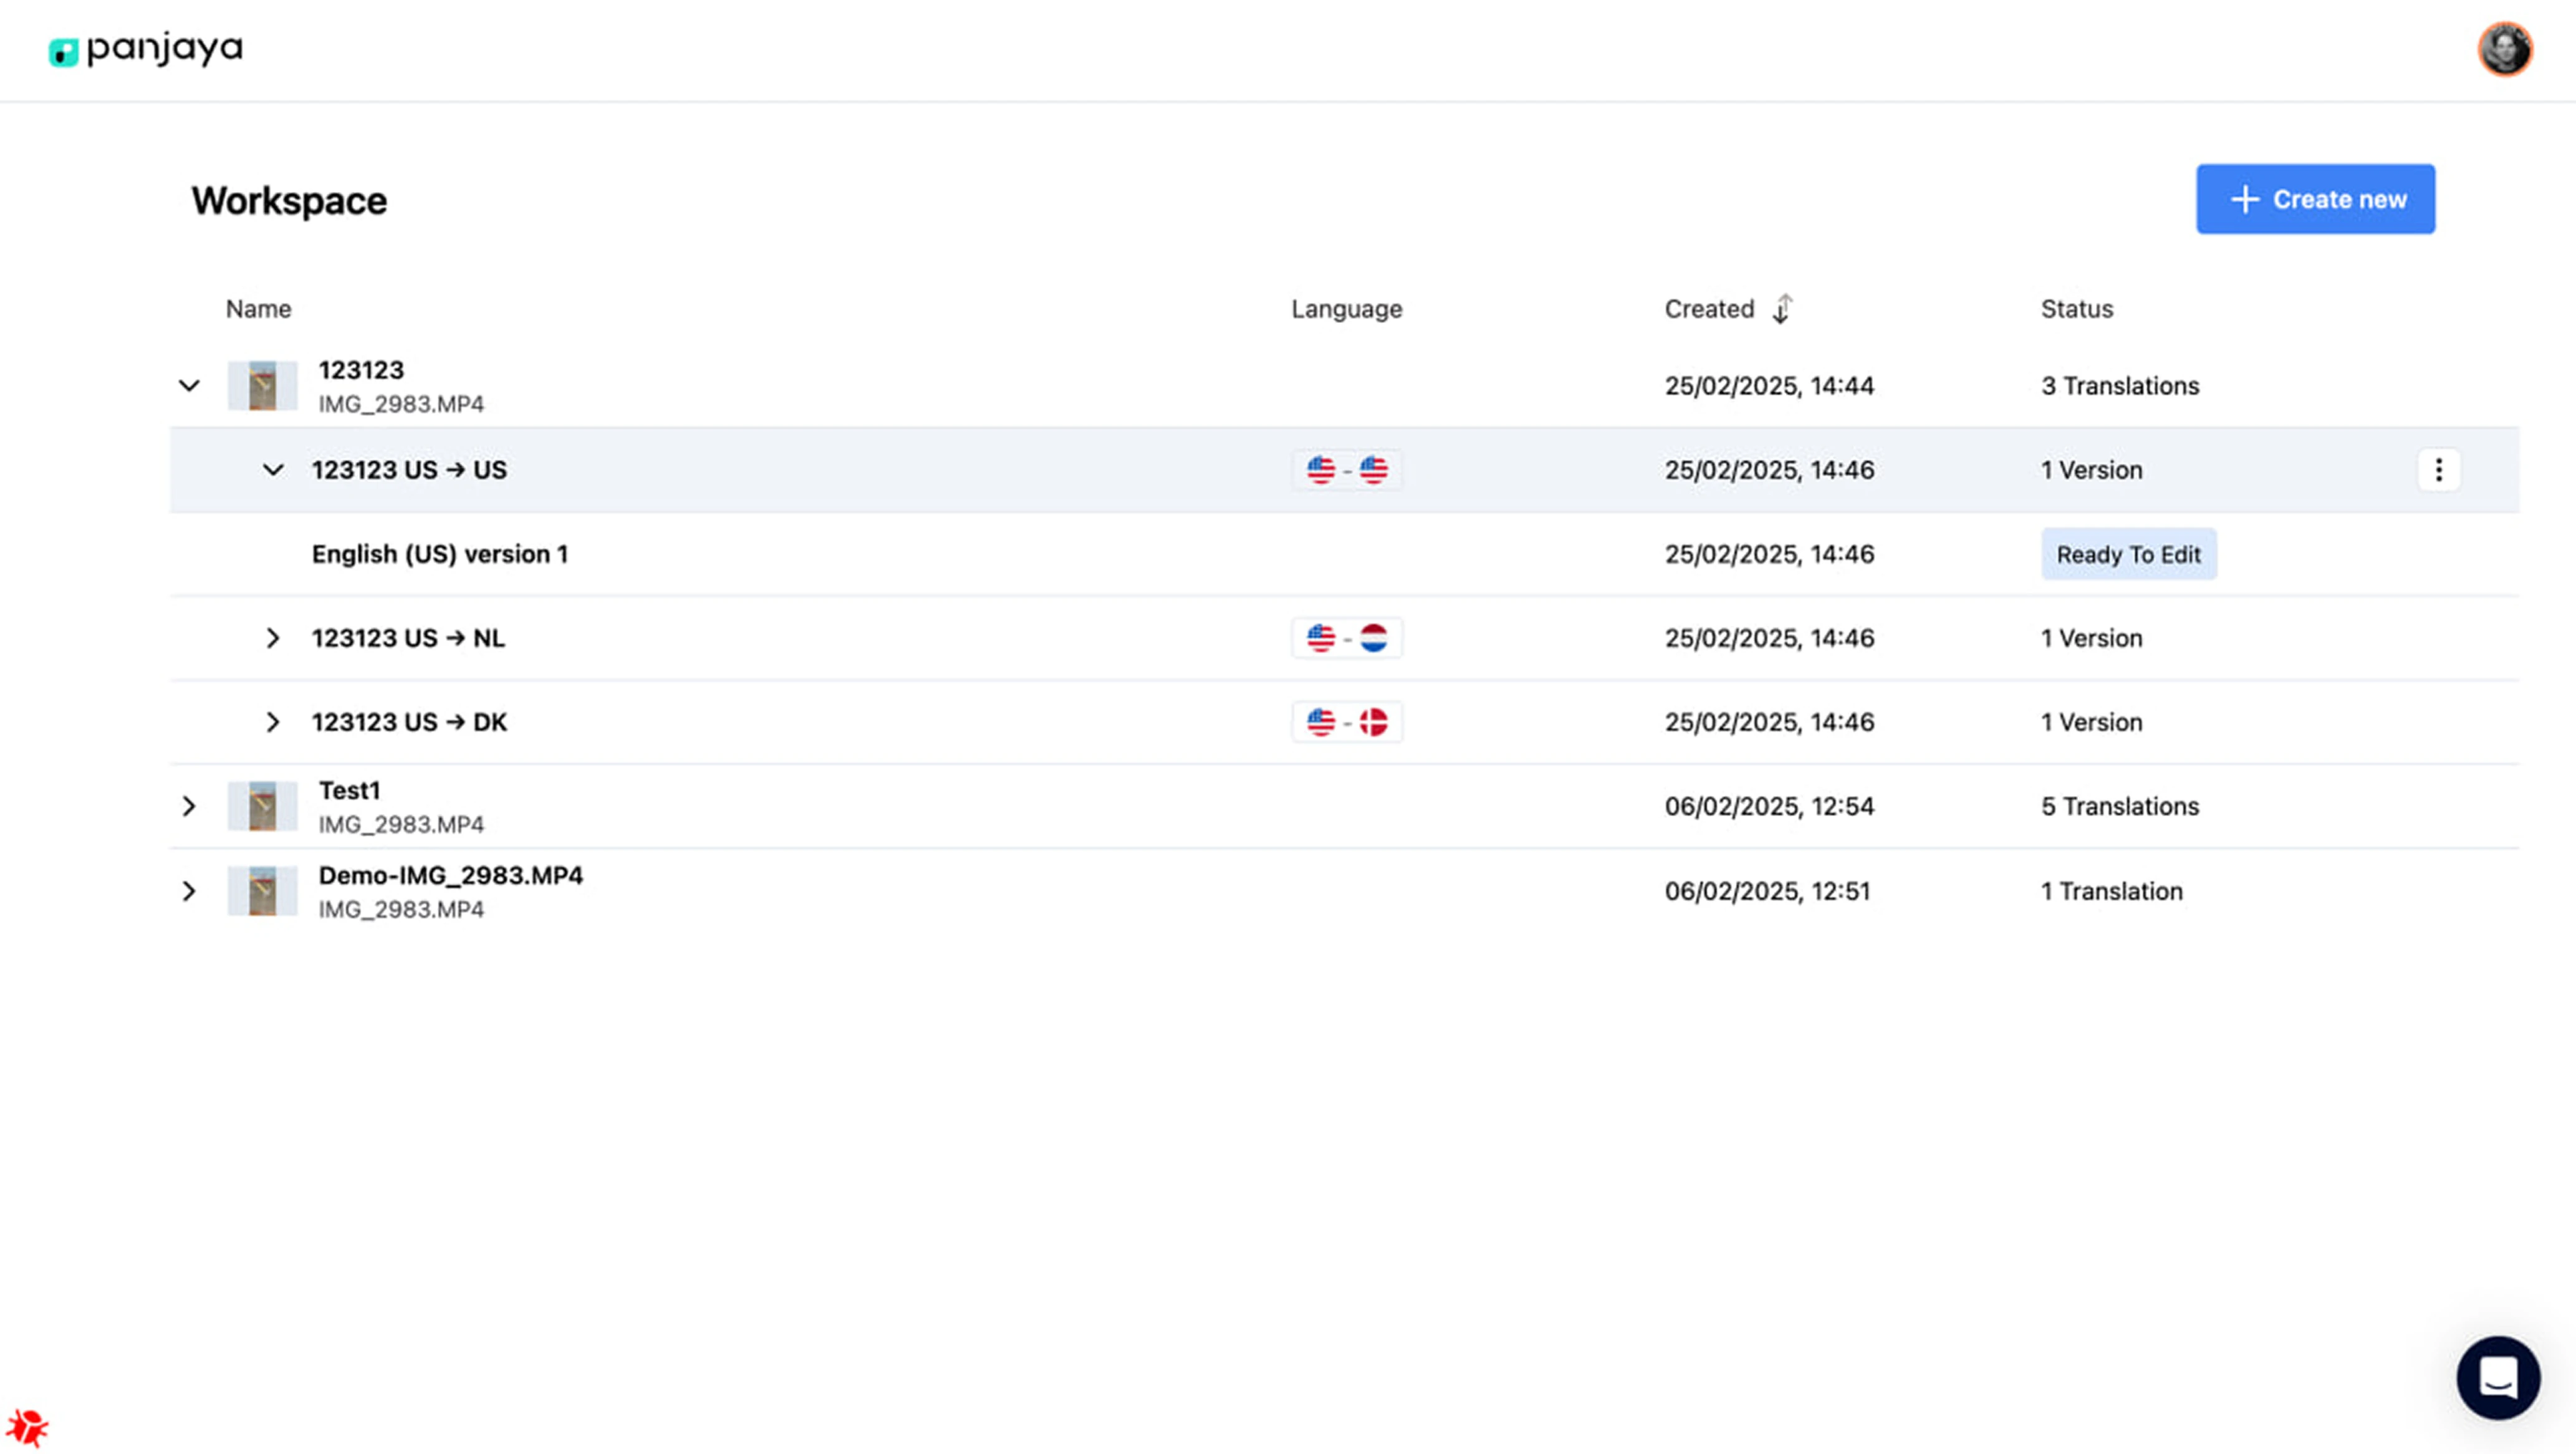Click the Ready To Edit status badge

2128,554
